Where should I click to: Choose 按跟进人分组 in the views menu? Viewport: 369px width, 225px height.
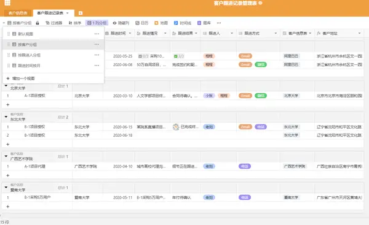pyautogui.click(x=54, y=55)
